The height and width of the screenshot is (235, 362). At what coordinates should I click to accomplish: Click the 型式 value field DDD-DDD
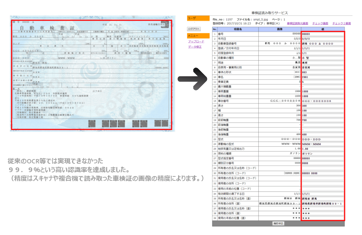coord(322,139)
